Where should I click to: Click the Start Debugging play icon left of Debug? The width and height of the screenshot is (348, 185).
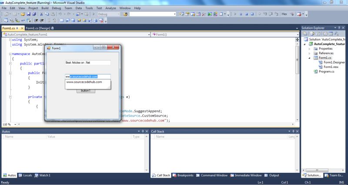coord(94,14)
